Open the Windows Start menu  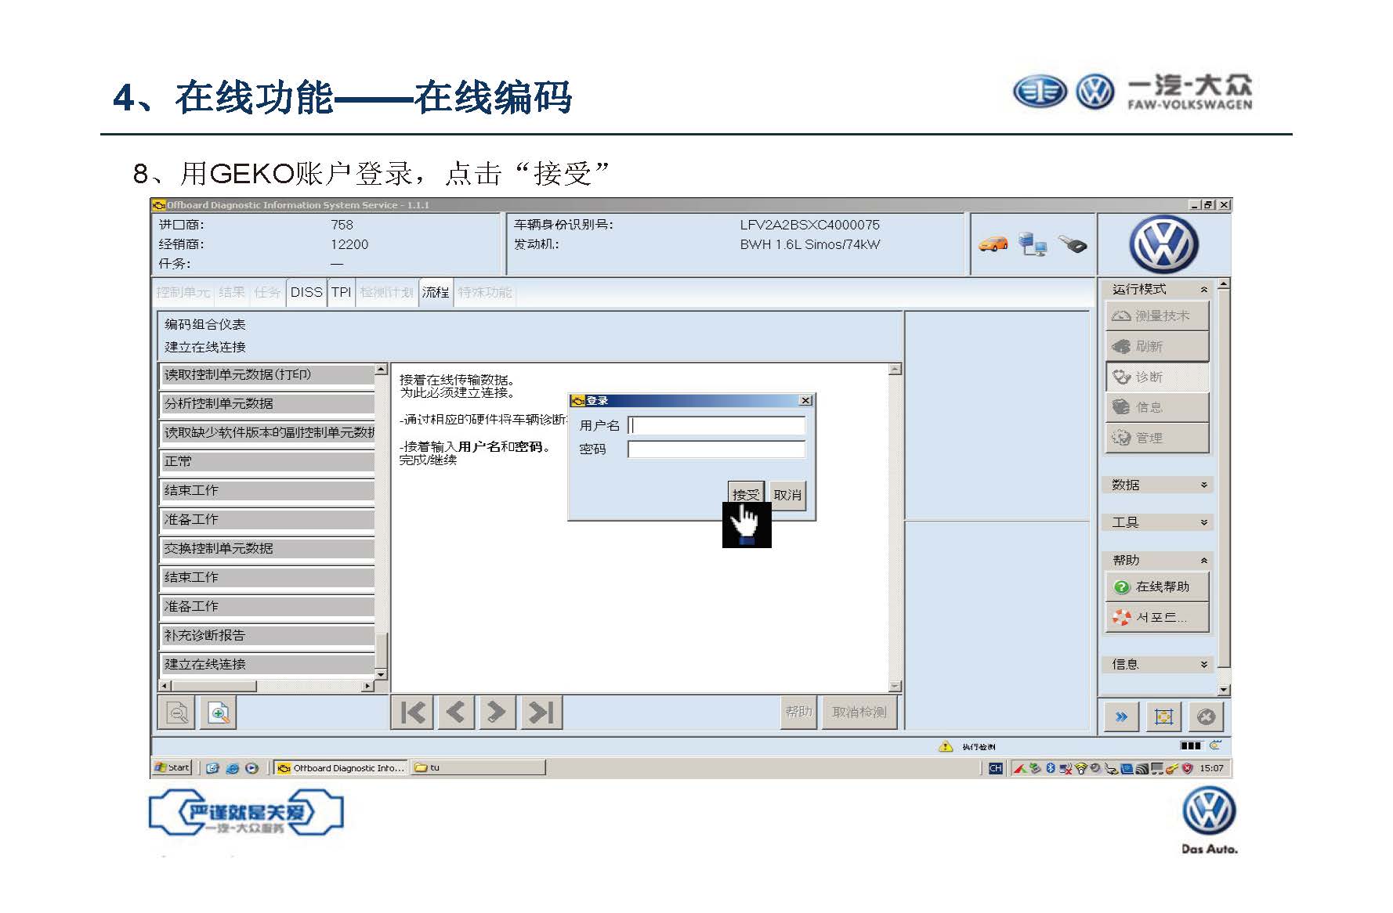click(172, 768)
